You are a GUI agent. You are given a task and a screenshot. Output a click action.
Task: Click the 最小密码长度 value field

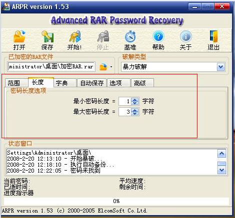click(125, 101)
